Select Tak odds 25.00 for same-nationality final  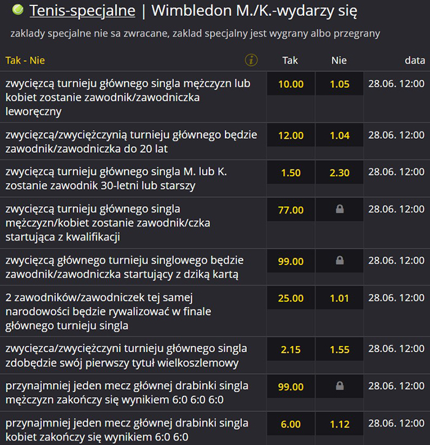(x=291, y=298)
